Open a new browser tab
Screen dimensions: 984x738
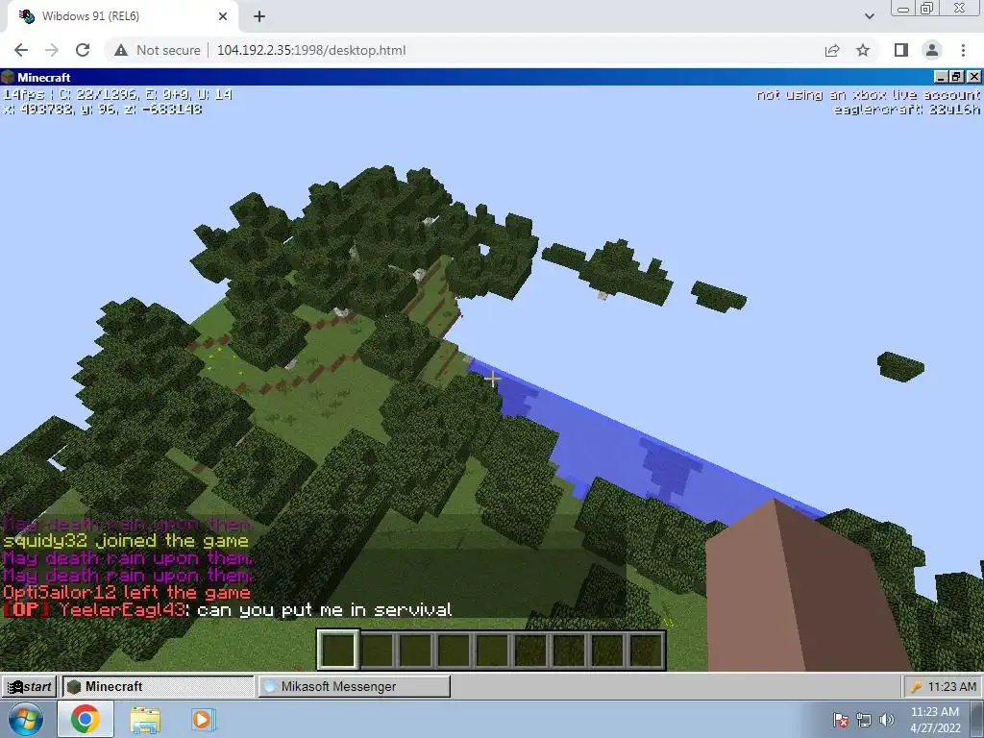pos(259,16)
